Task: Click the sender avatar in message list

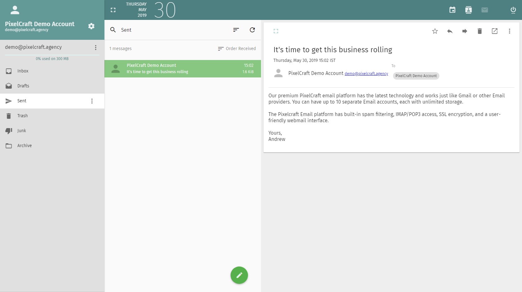Action: click(x=116, y=69)
